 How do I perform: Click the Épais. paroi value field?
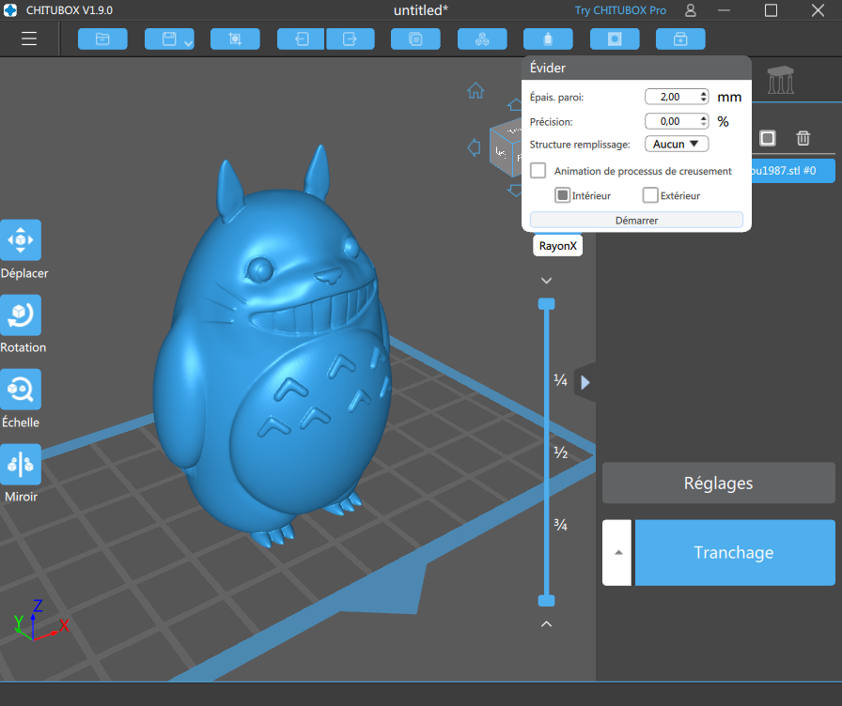click(677, 97)
